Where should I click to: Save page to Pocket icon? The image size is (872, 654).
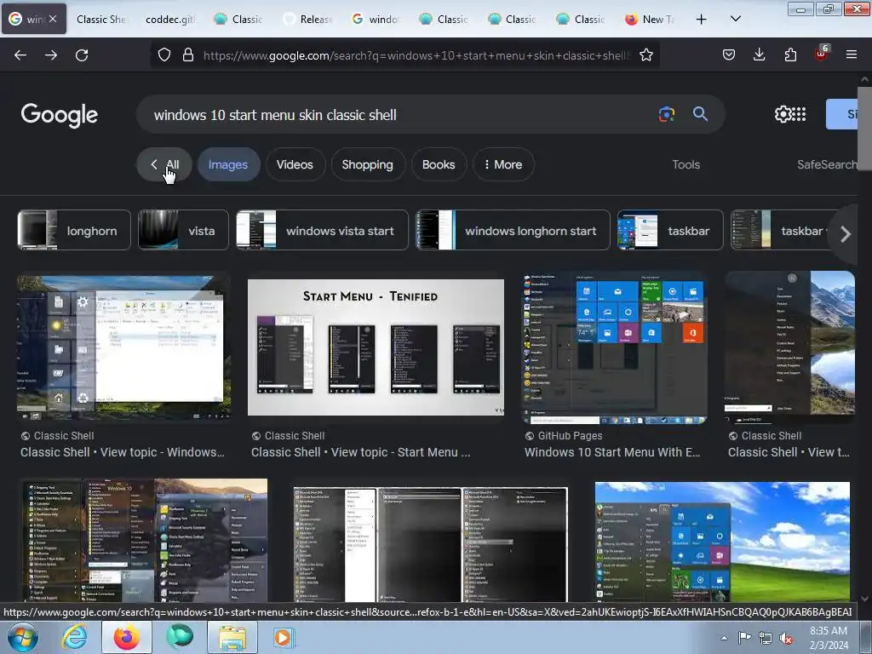729,54
